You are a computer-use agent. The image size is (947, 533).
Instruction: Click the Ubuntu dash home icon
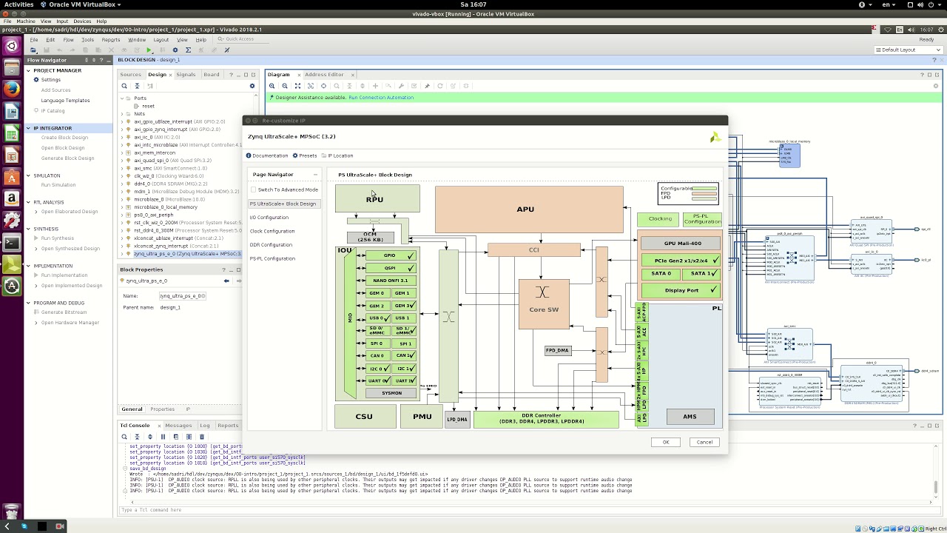tap(11, 46)
